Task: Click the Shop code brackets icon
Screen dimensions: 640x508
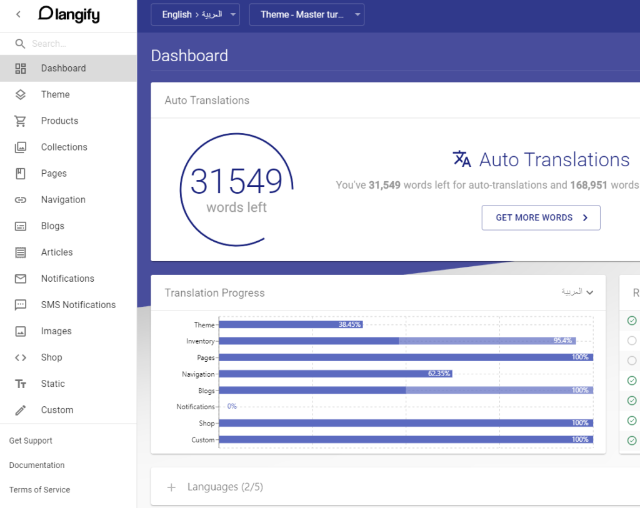Action: click(19, 357)
